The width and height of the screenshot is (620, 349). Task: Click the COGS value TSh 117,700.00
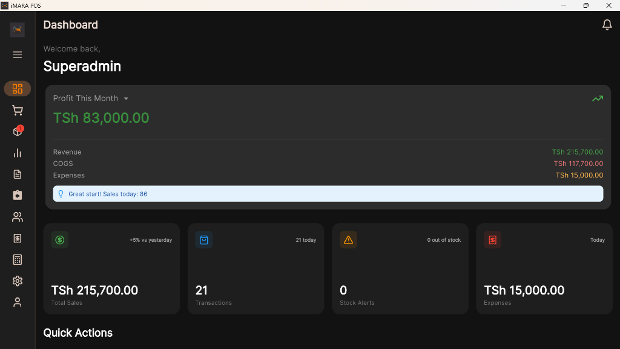[578, 164]
